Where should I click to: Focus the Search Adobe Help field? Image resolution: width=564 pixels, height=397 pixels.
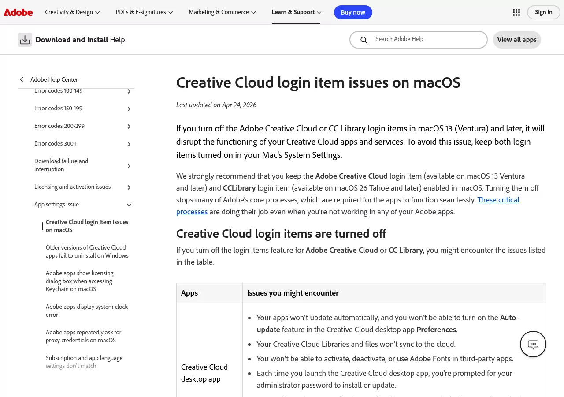419,40
